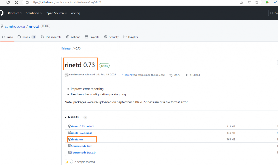Click the Releases breadcrumb link
Viewport: 278px width, 165px height.
[67, 48]
